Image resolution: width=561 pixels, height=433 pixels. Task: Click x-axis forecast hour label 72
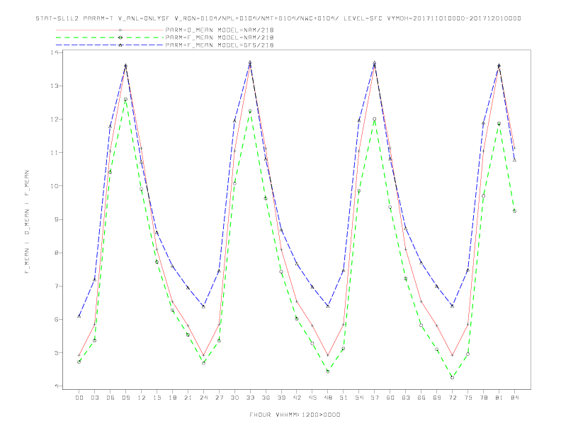453,398
